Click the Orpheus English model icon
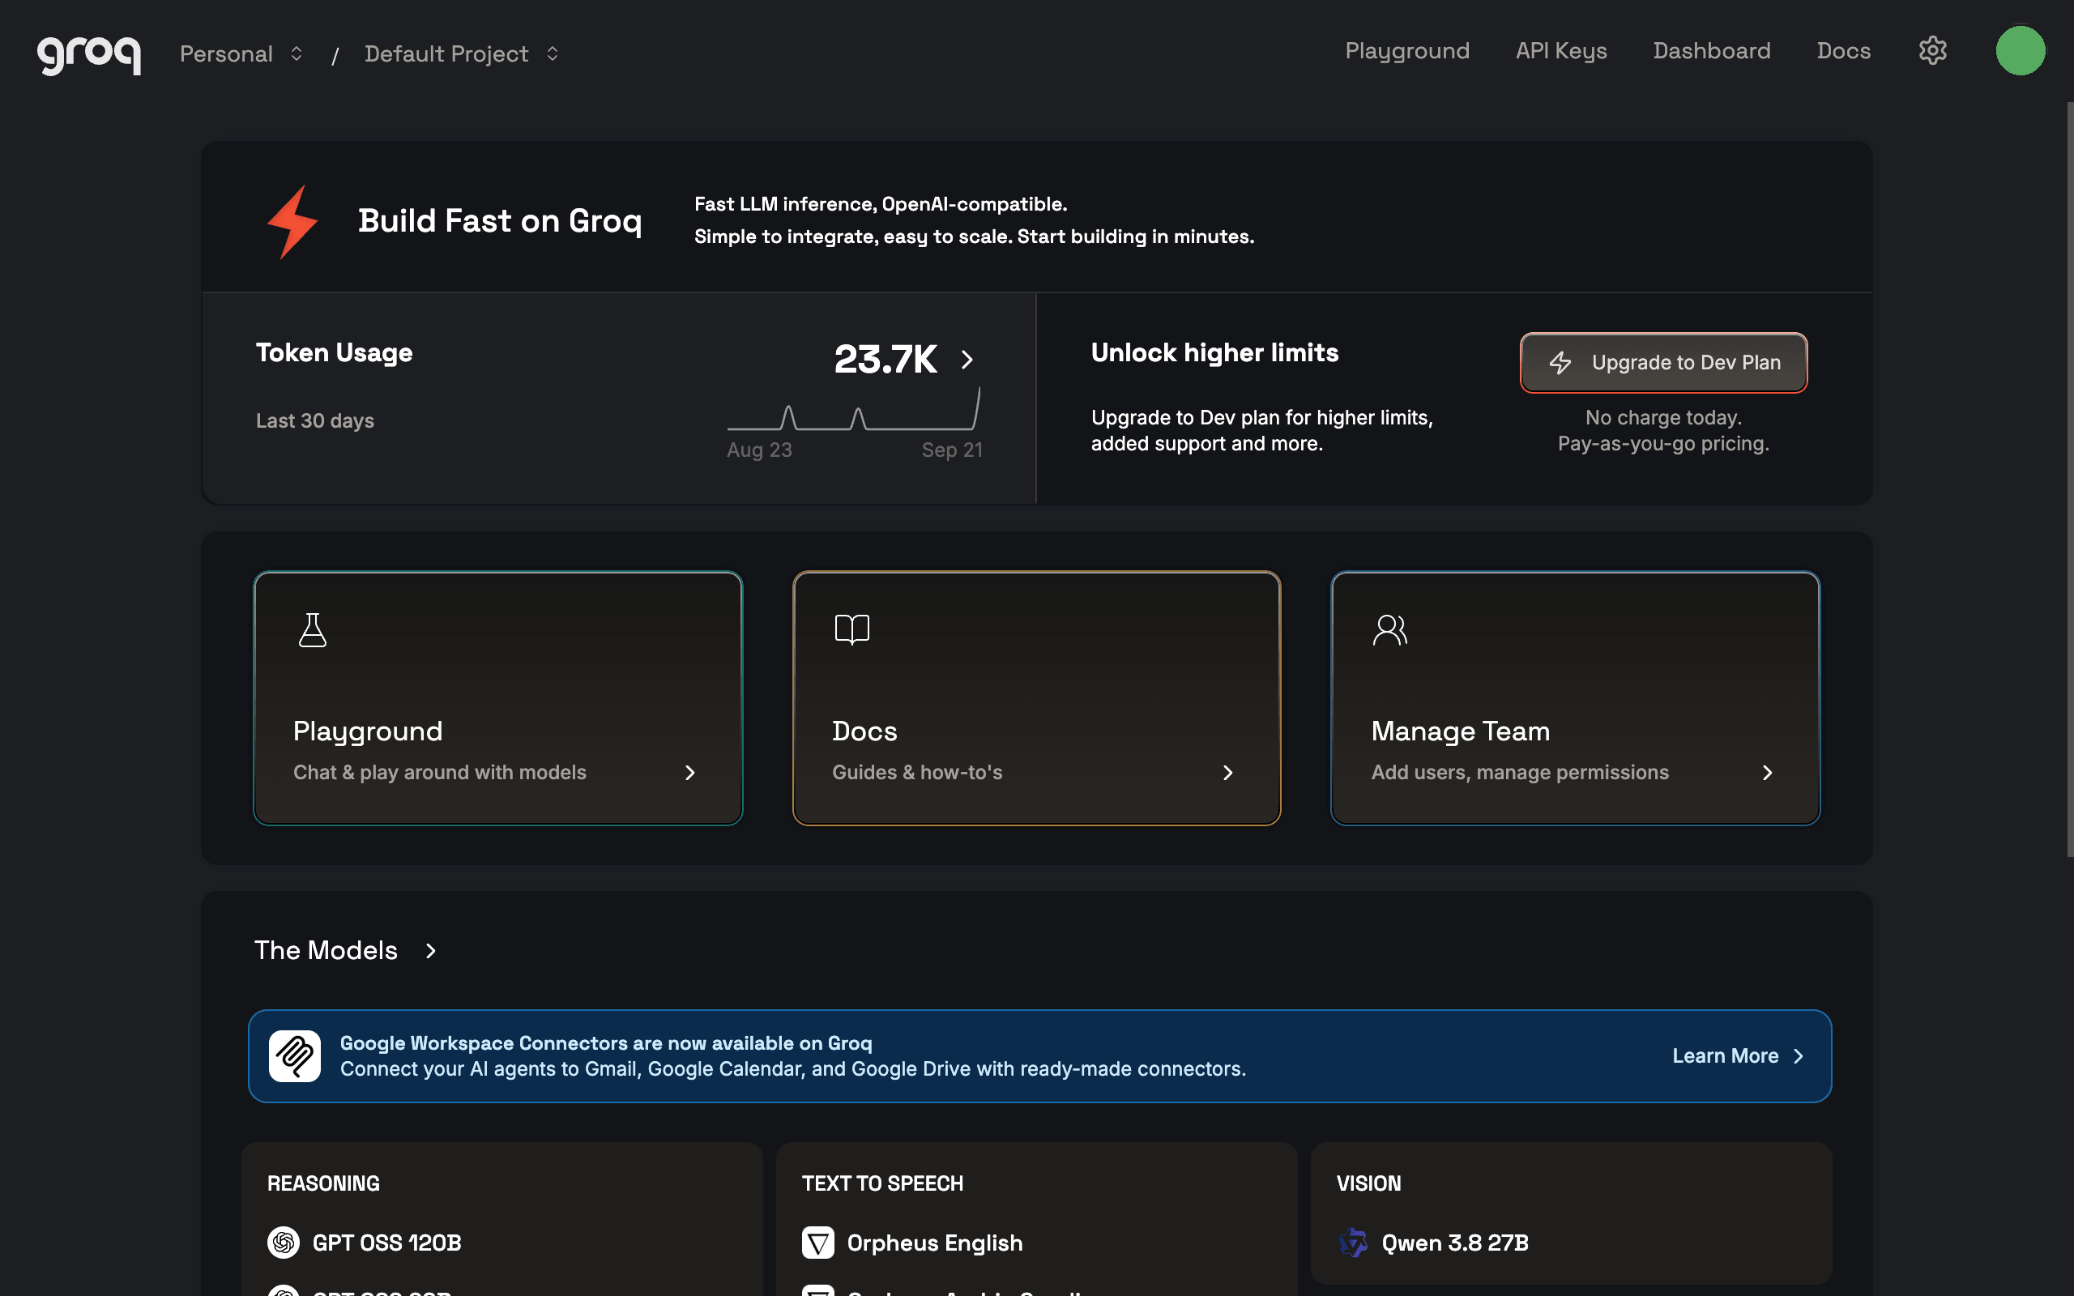Screen dimensions: 2074x1296 click(817, 1242)
